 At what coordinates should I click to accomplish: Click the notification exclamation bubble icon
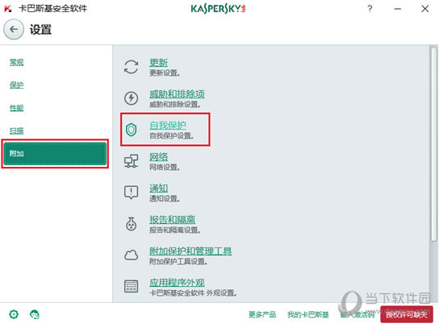tap(131, 193)
